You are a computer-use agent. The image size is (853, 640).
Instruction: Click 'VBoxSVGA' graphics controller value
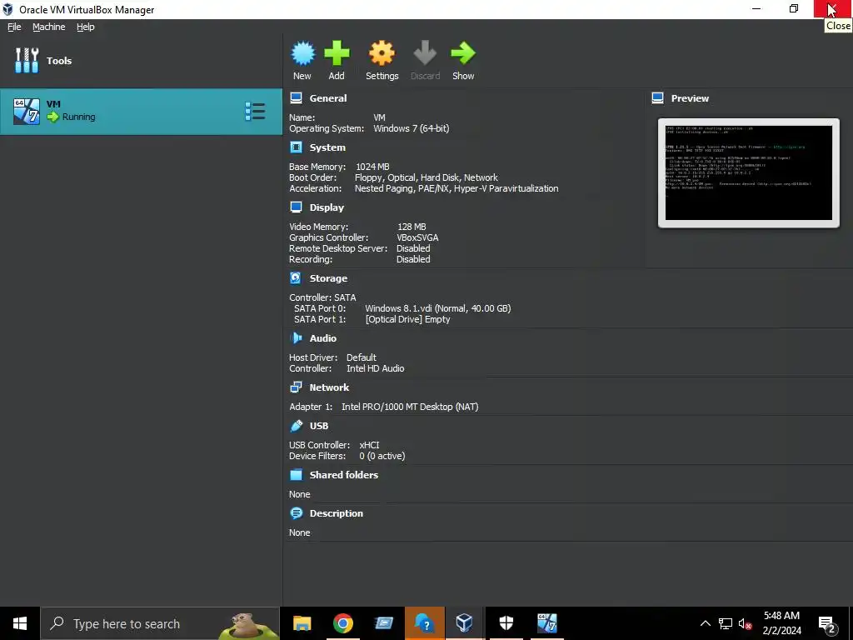coord(418,237)
